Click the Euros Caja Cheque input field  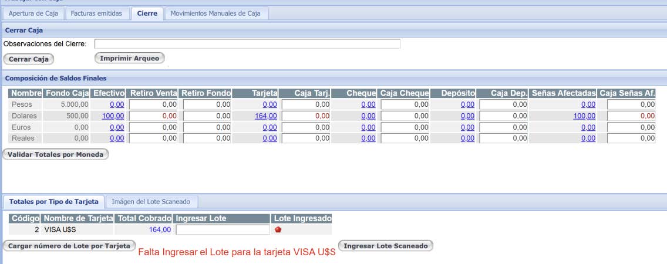pos(405,127)
